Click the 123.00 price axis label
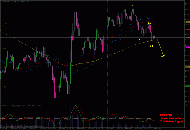Viewport: 190px width, 130px height. [x=187, y=76]
